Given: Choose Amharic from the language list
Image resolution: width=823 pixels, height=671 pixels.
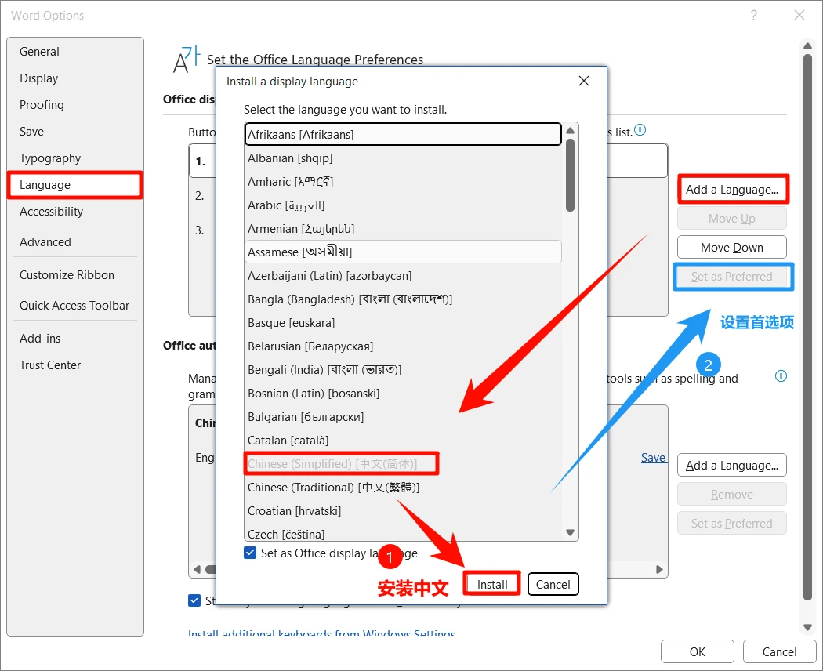Looking at the screenshot, I should click(x=403, y=182).
